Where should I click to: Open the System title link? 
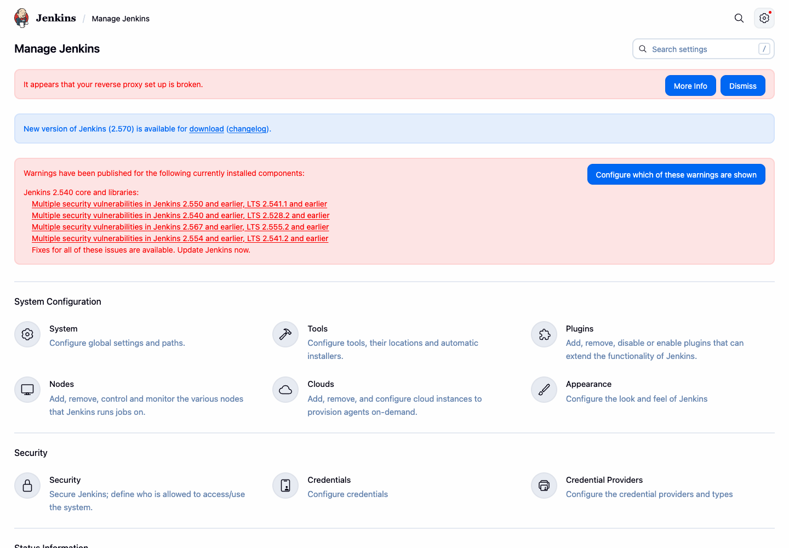tap(64, 329)
